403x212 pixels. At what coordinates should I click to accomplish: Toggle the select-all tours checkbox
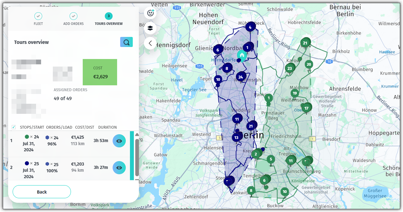click(14, 127)
